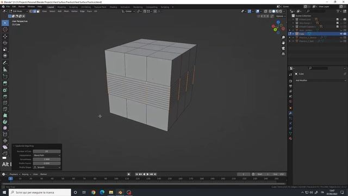Click the Cube object in outliner
This screenshot has width=348, height=196.
point(302,34)
